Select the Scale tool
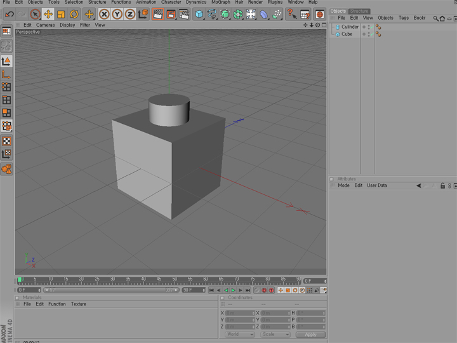This screenshot has width=457, height=343. 61,14
